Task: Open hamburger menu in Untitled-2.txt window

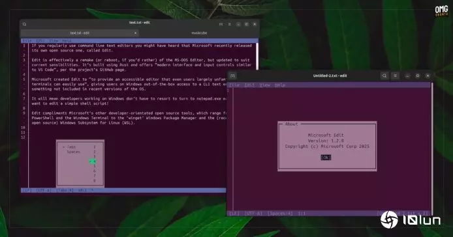Action: (x=395, y=76)
